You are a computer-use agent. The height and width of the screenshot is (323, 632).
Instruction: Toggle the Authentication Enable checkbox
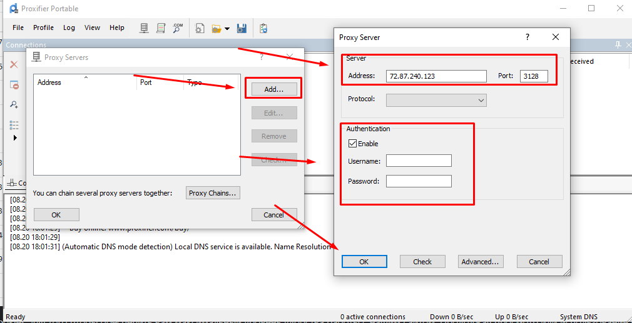(352, 143)
